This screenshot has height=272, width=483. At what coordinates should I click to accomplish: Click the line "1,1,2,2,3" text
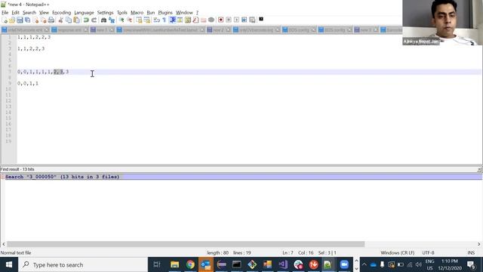click(x=31, y=48)
